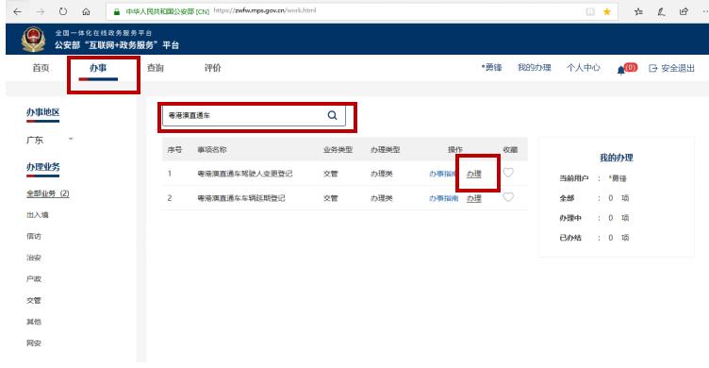Open 办事指南 for 车辆延期登记
Image resolution: width=709 pixels, height=368 pixels.
pyautogui.click(x=443, y=198)
